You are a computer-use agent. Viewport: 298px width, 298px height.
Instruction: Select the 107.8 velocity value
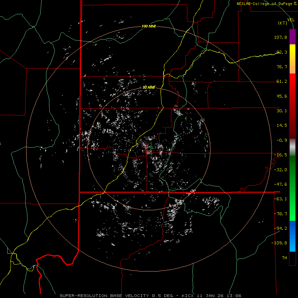[x=280, y=37]
